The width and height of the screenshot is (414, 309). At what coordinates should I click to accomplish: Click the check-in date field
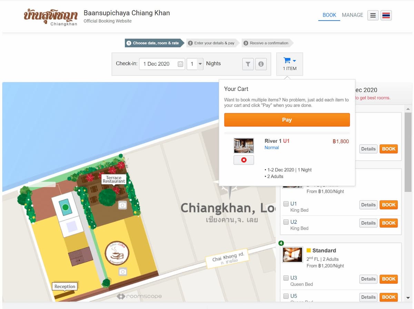click(x=162, y=64)
